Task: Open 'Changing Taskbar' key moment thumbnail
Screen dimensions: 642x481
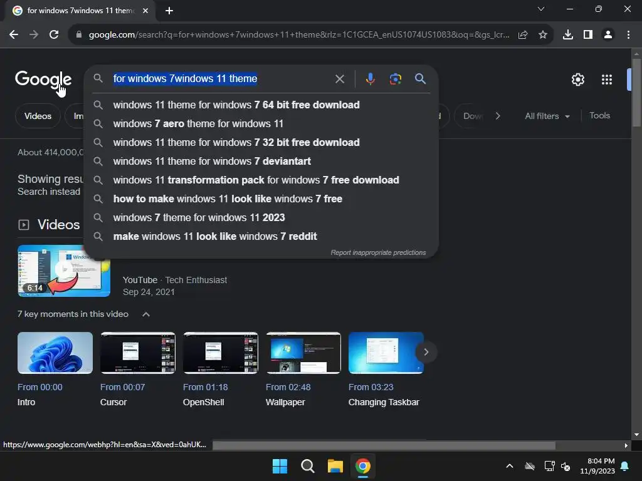Action: (386, 353)
